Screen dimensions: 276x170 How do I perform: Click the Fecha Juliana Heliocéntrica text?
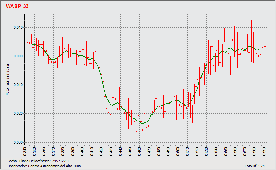[38, 161]
